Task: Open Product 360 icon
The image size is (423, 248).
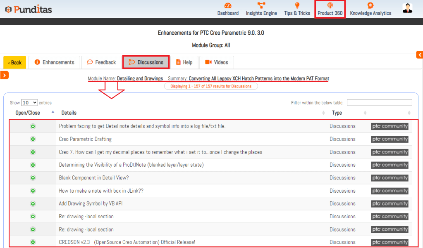Action: (330, 6)
